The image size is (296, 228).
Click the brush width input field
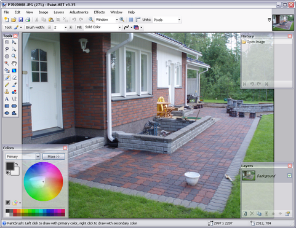[x=58, y=27]
